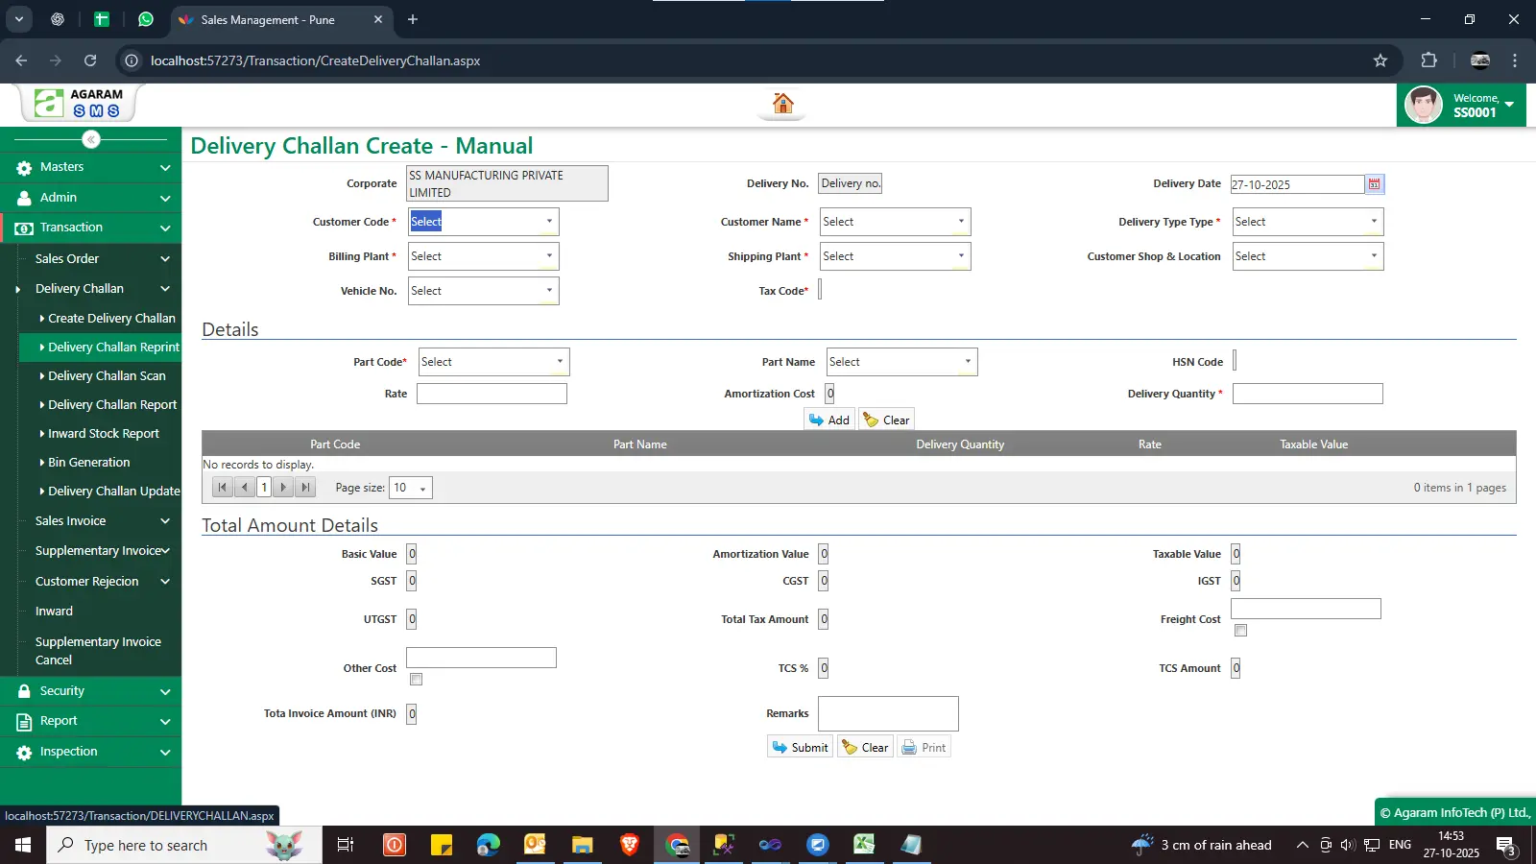Open Delivery Challan Report menu item

pos(112,405)
